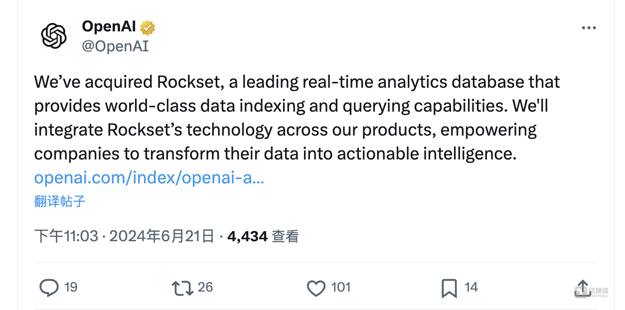This screenshot has width=625, height=310.
Task: Open the OpenAI display name profile link
Action: pyautogui.click(x=109, y=27)
